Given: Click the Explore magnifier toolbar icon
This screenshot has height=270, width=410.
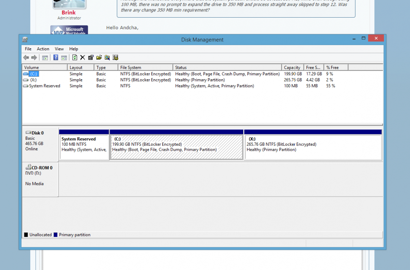Looking at the screenshot, I should (x=107, y=58).
